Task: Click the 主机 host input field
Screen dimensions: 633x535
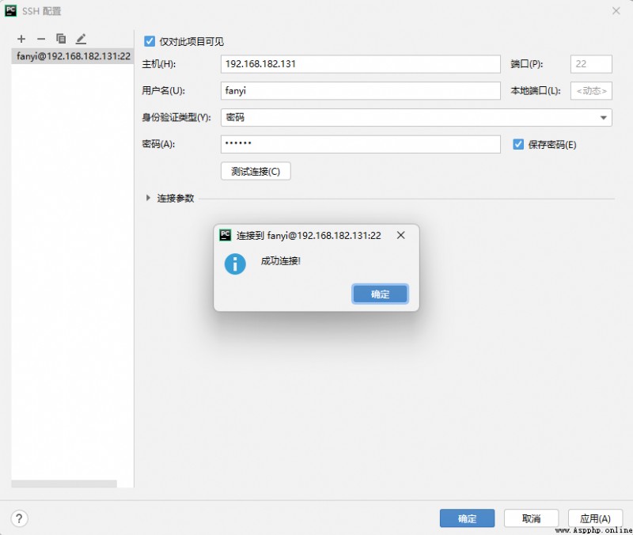Action: tap(361, 64)
